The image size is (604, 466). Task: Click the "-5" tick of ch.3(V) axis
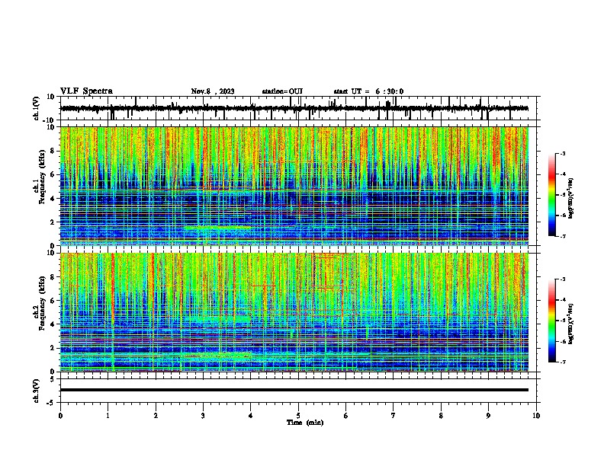pyautogui.click(x=51, y=403)
